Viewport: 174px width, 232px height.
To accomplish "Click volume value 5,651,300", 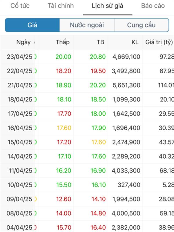I will (x=126, y=85).
